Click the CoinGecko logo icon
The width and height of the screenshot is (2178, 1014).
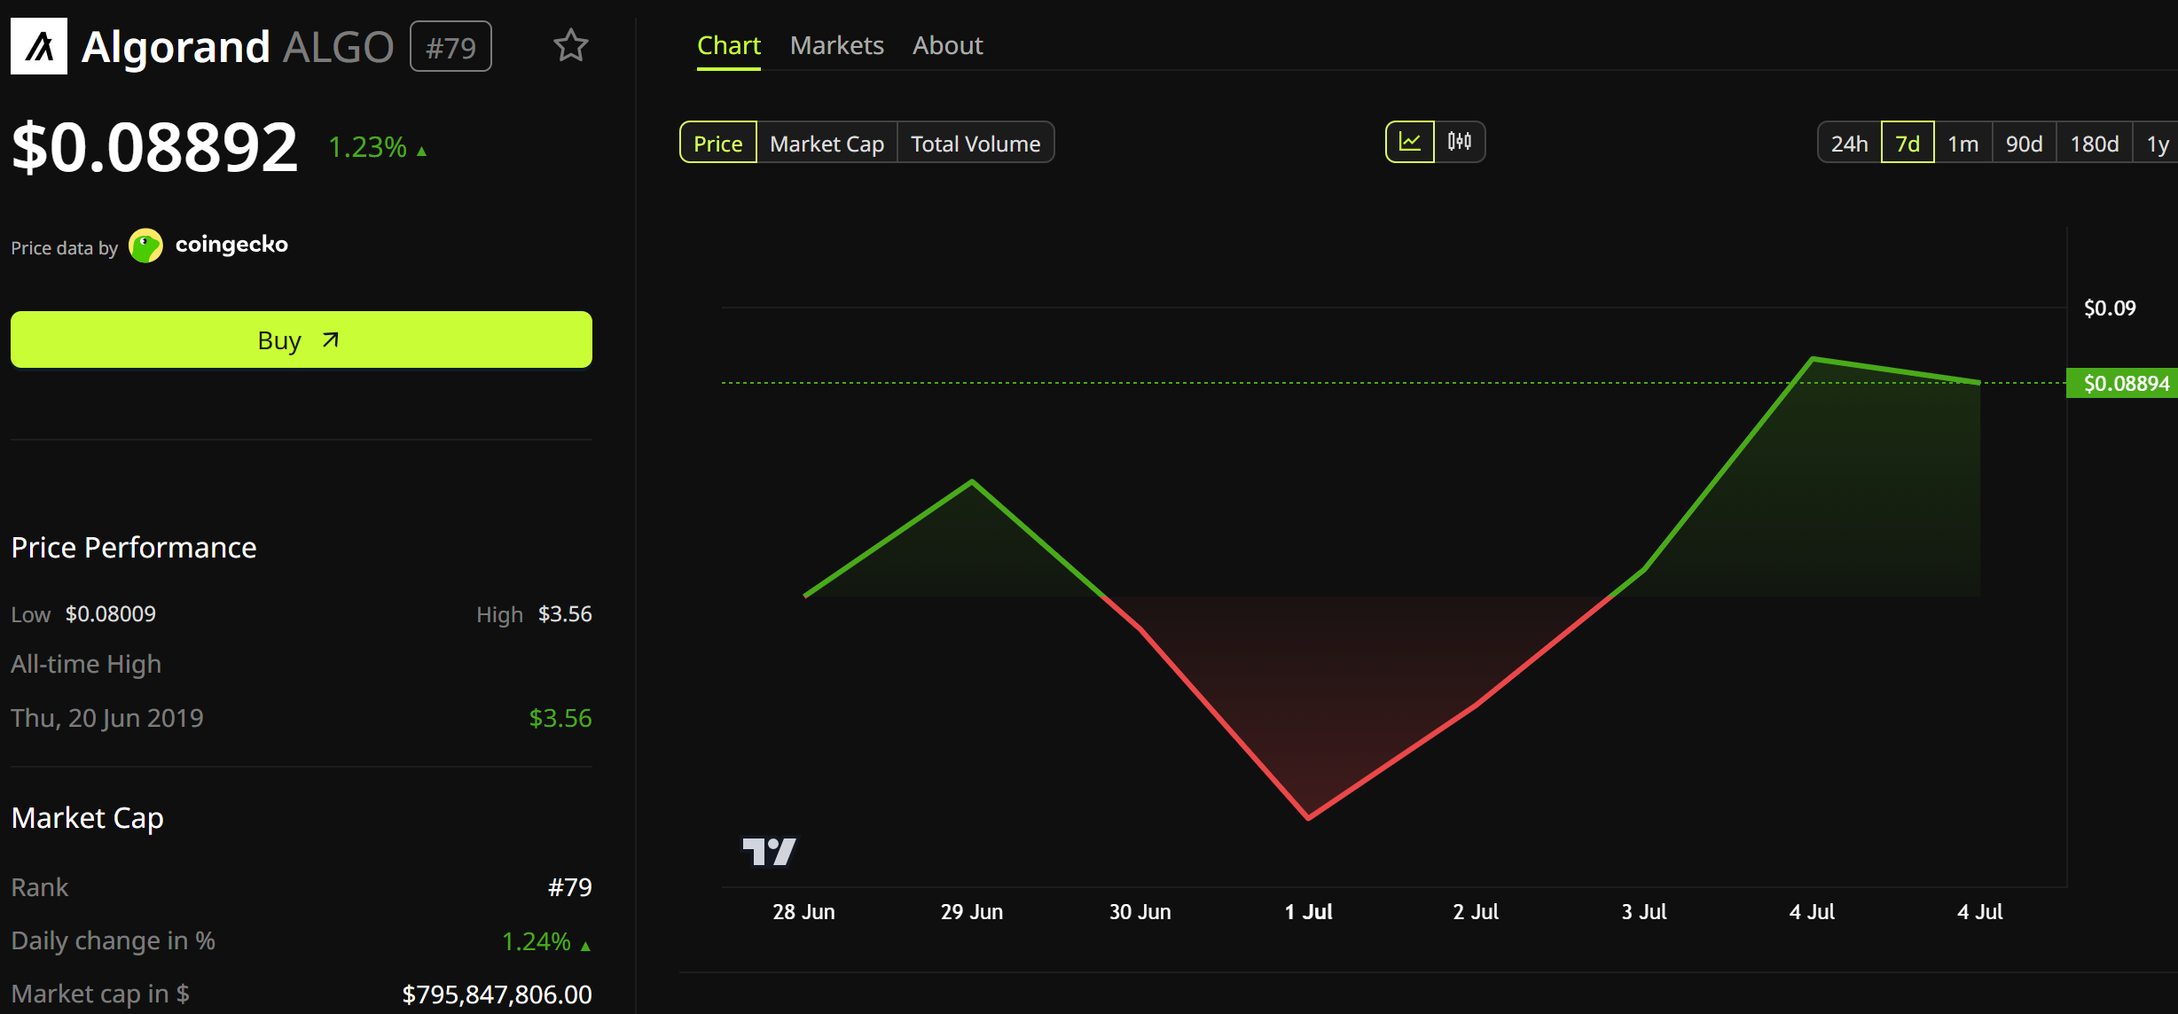[x=146, y=246]
